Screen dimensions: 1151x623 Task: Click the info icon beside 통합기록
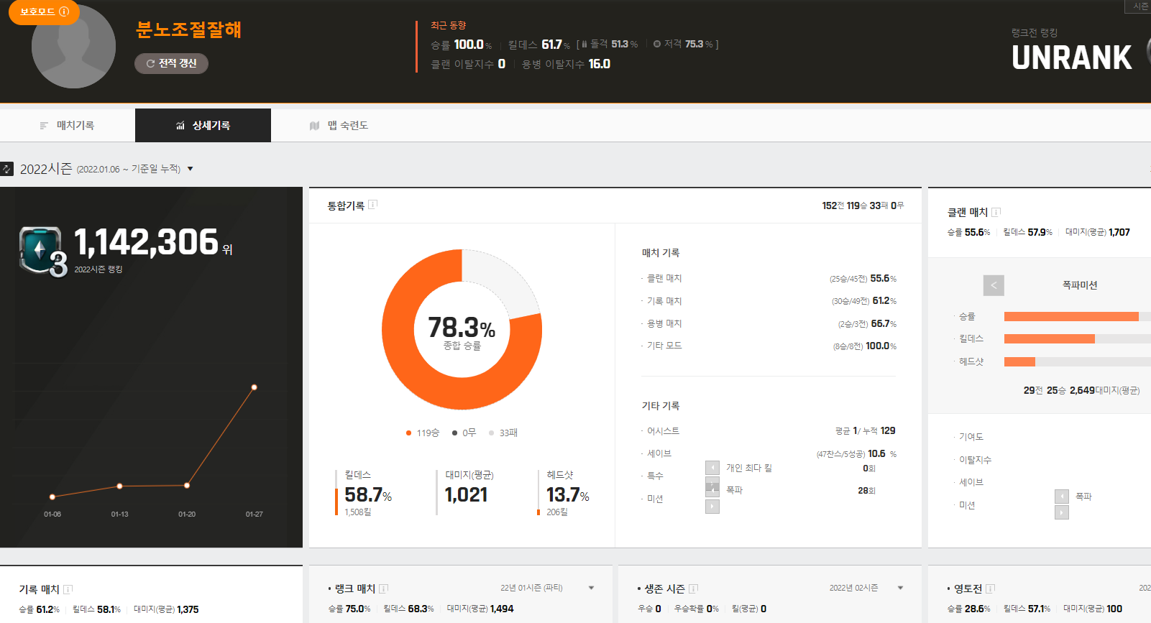pos(372,205)
